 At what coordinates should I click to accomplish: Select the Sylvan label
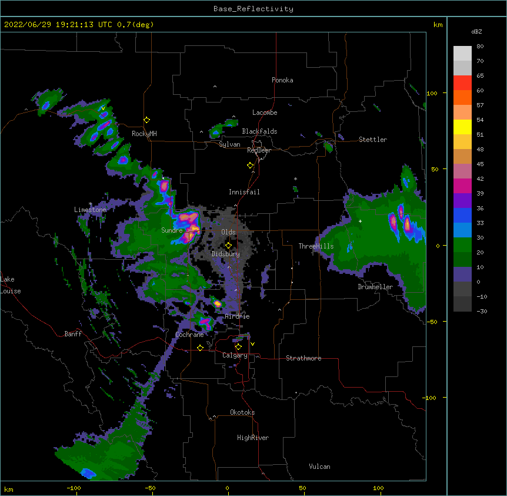(x=229, y=144)
